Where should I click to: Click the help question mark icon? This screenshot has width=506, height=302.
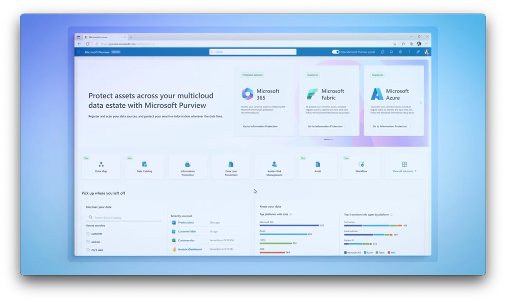pos(409,52)
